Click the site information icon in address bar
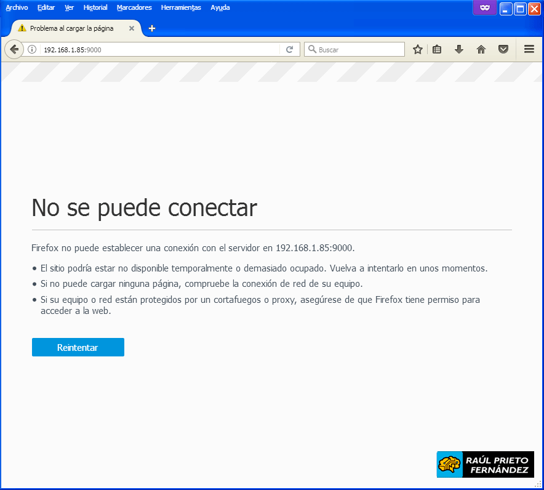 [x=32, y=49]
